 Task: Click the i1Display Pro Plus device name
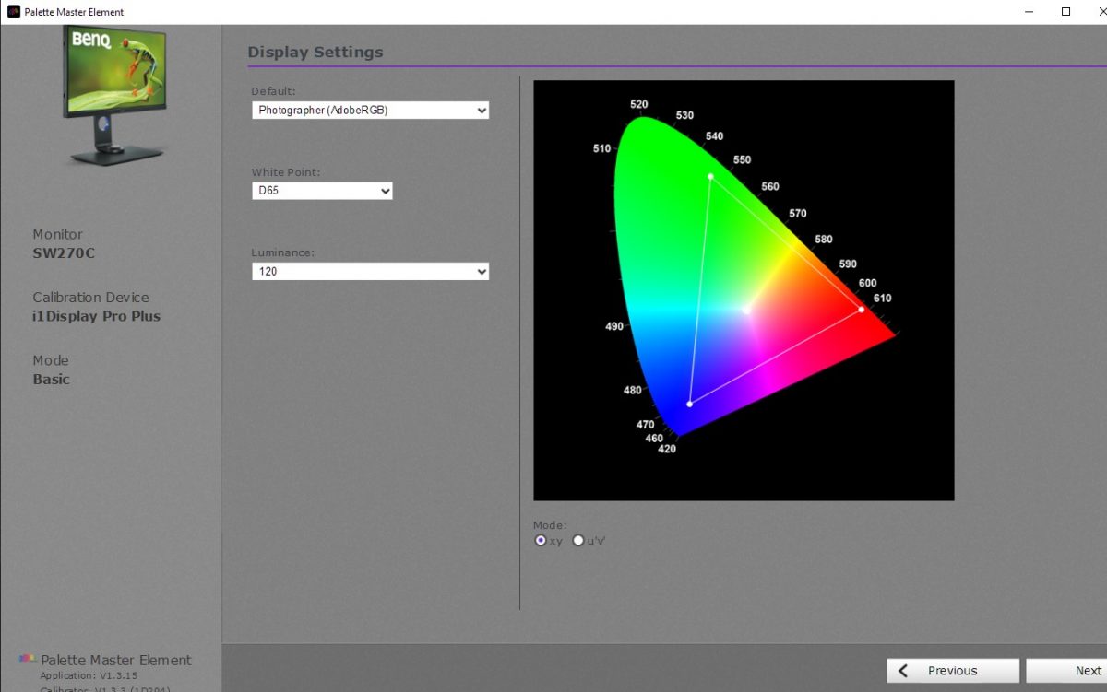97,316
